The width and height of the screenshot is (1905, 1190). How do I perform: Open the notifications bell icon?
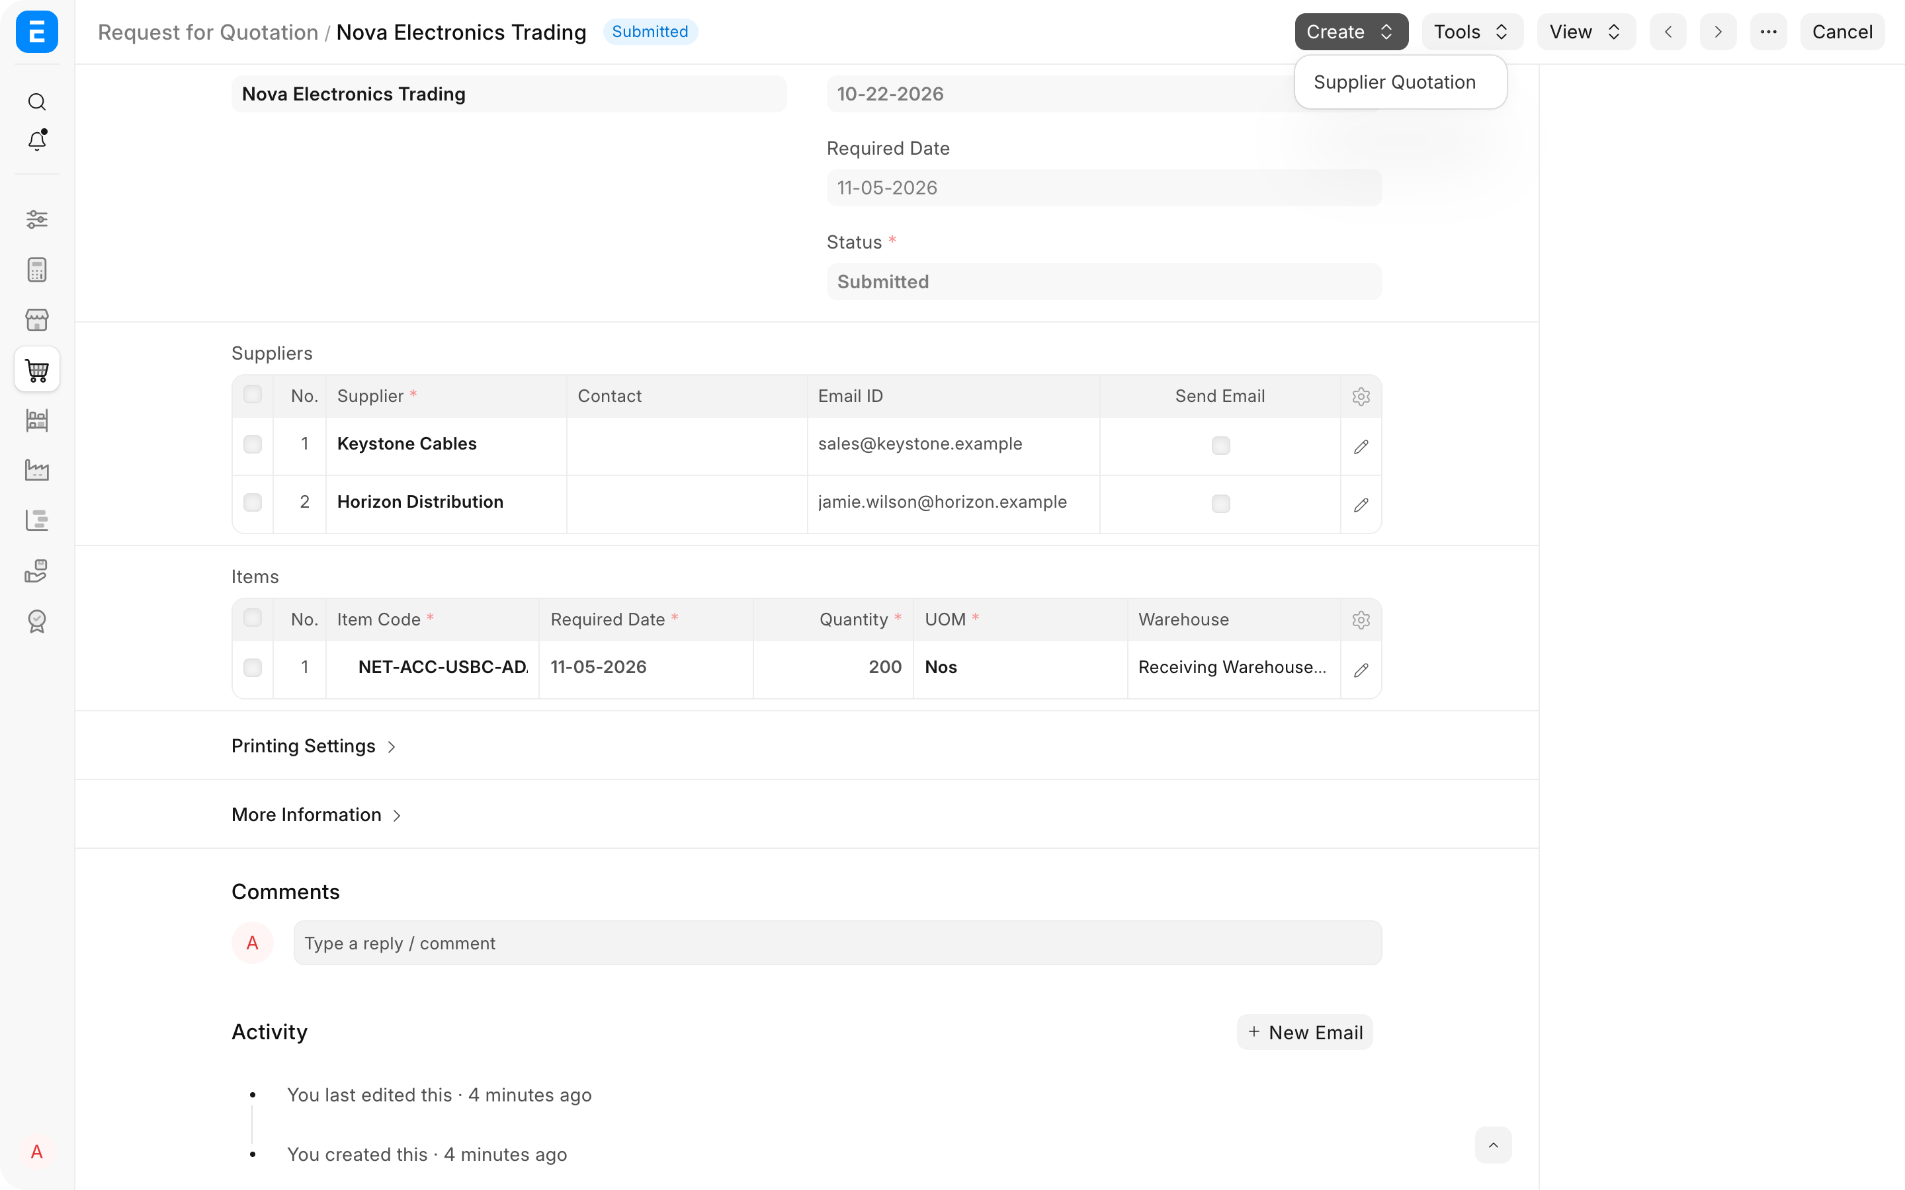[x=37, y=140]
